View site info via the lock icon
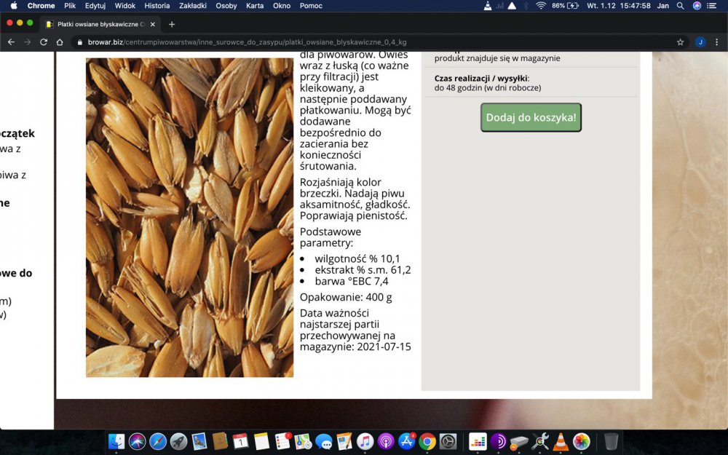The height and width of the screenshot is (455, 728). point(81,42)
